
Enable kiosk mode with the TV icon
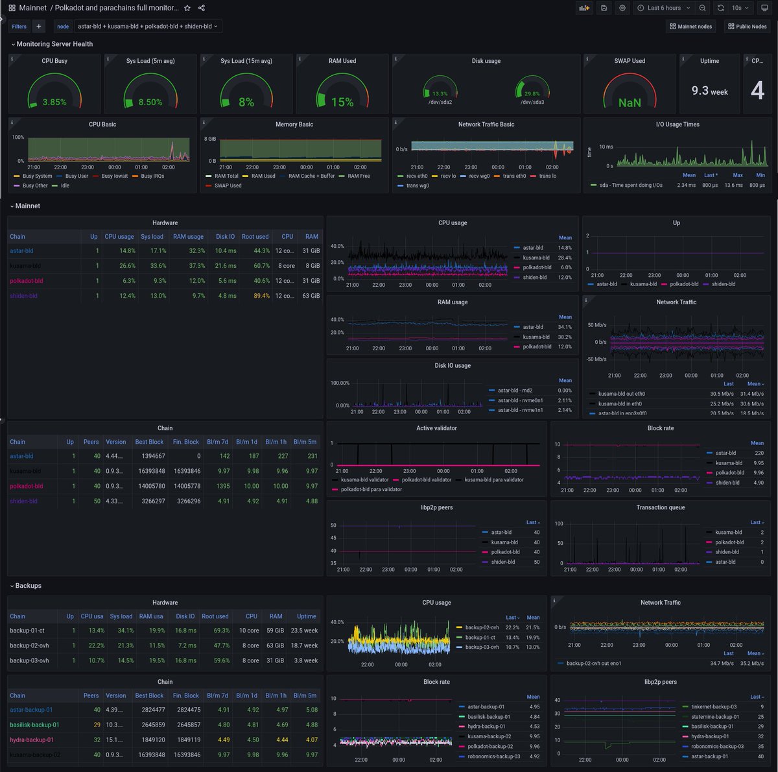point(764,8)
